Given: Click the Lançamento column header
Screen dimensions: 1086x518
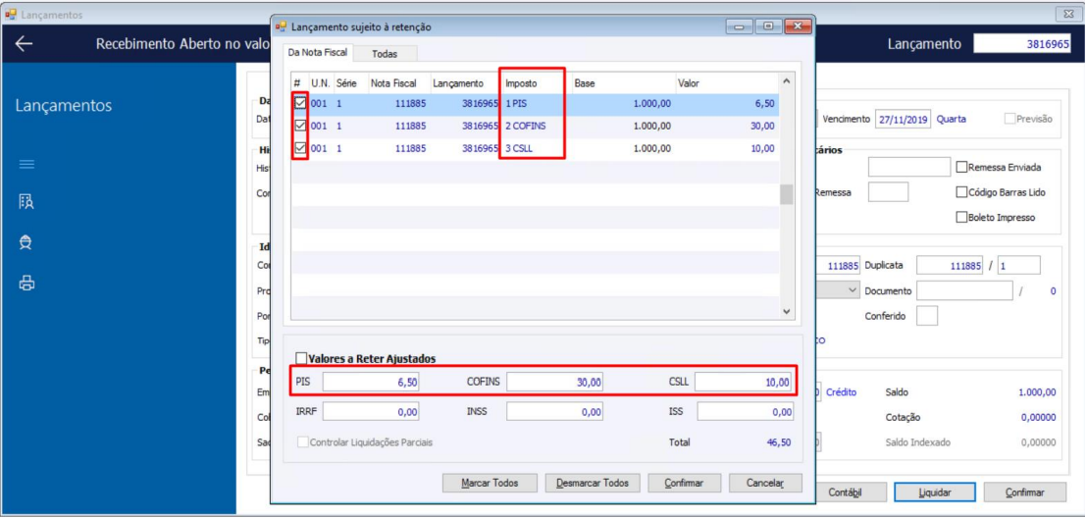Looking at the screenshot, I should pyautogui.click(x=458, y=83).
